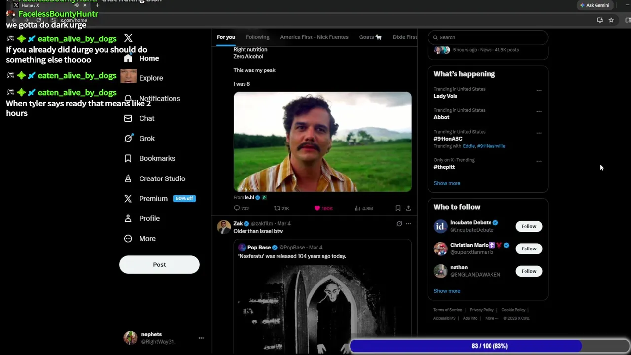
Task: Play the video of man in field
Action: 322,142
